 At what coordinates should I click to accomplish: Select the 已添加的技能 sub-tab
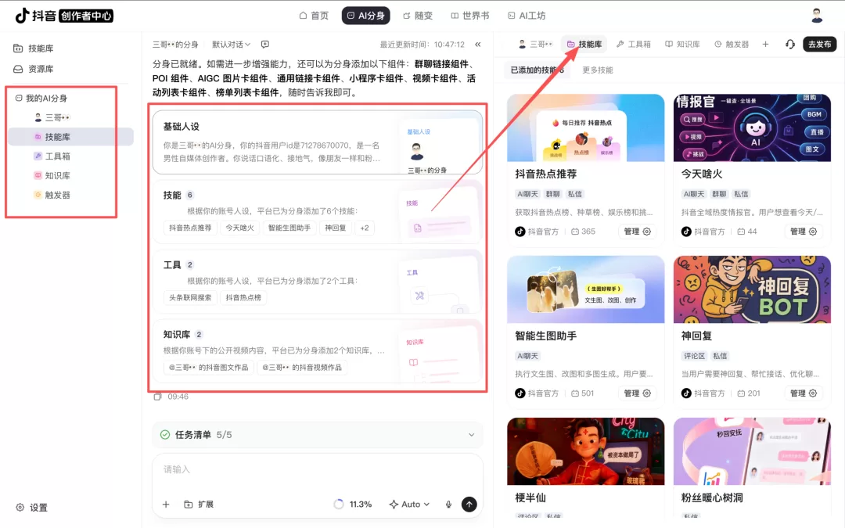tap(538, 70)
